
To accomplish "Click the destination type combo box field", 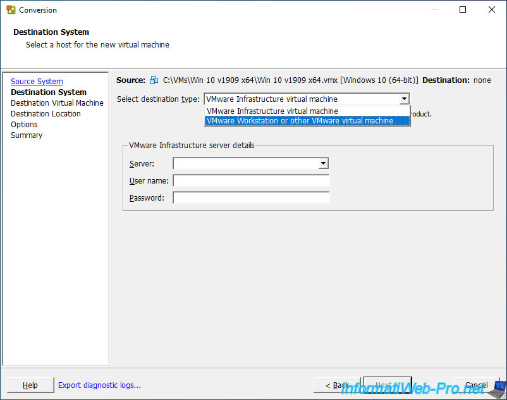I will 307,99.
